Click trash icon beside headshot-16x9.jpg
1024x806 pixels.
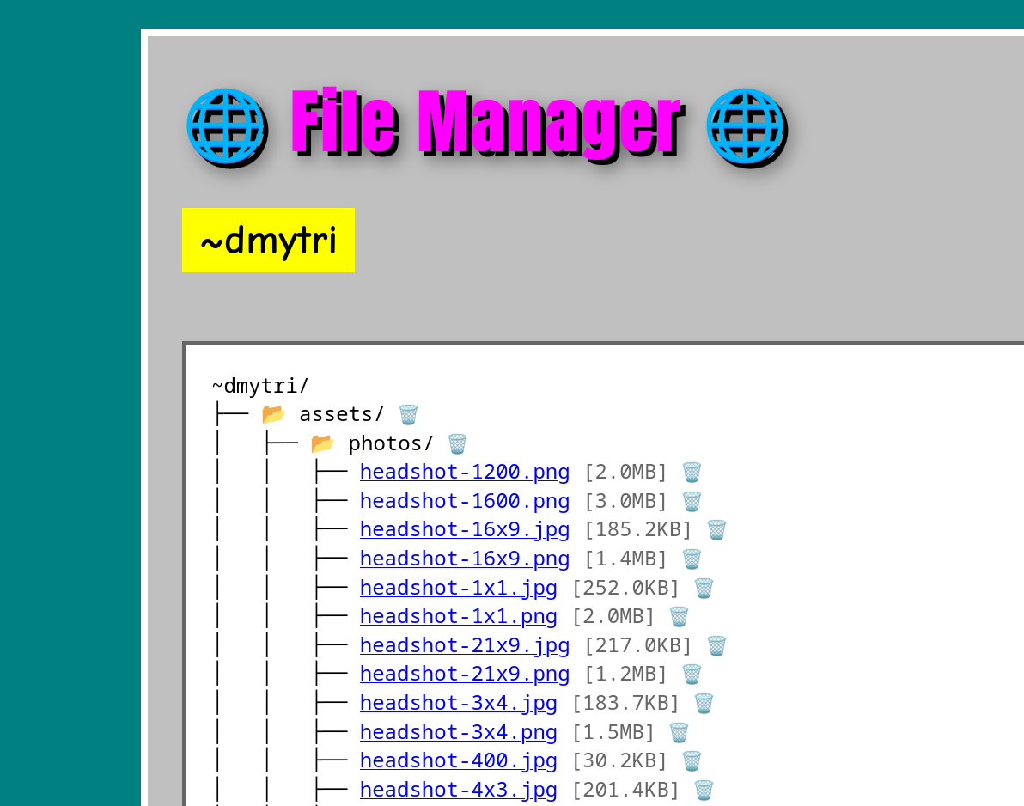point(716,530)
